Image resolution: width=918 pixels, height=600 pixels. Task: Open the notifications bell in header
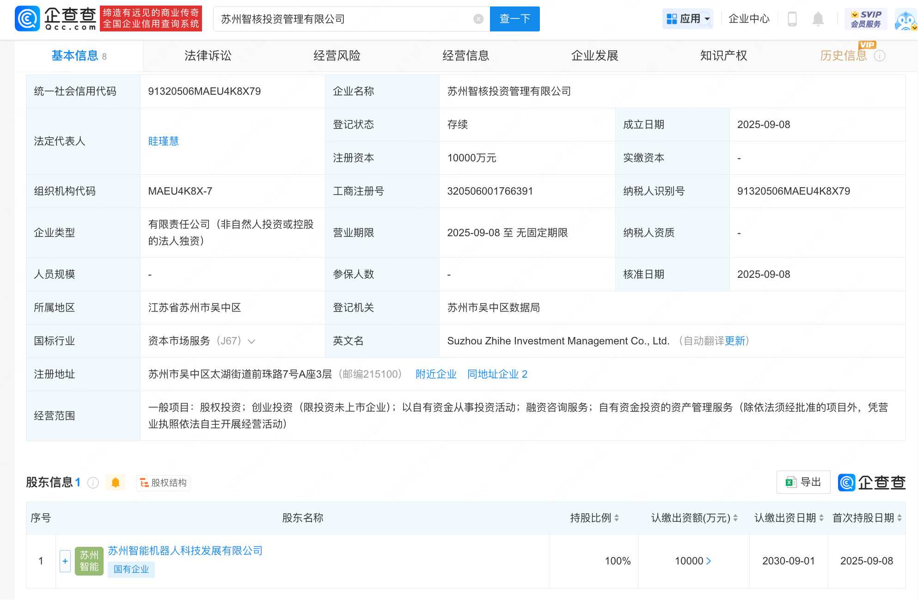tap(818, 19)
